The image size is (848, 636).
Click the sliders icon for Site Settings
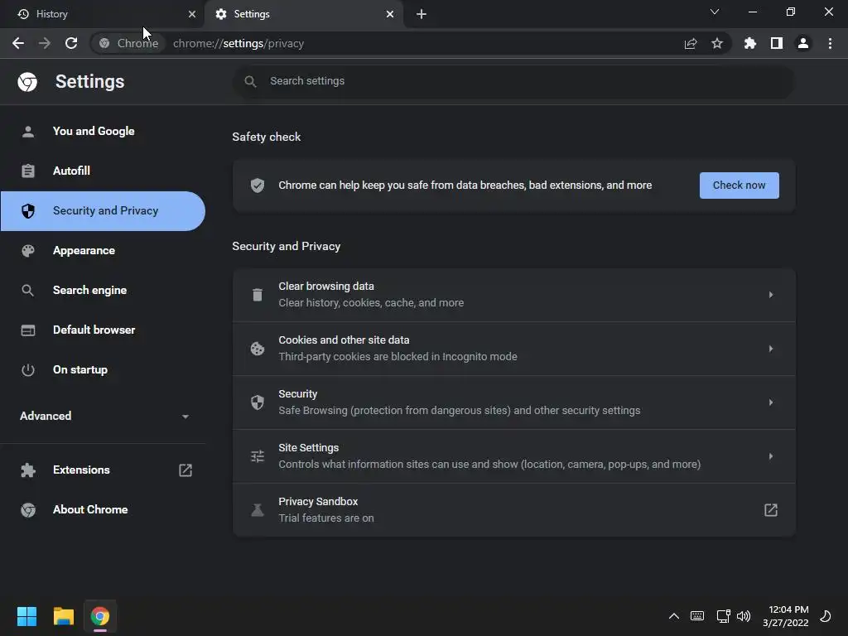tap(258, 456)
